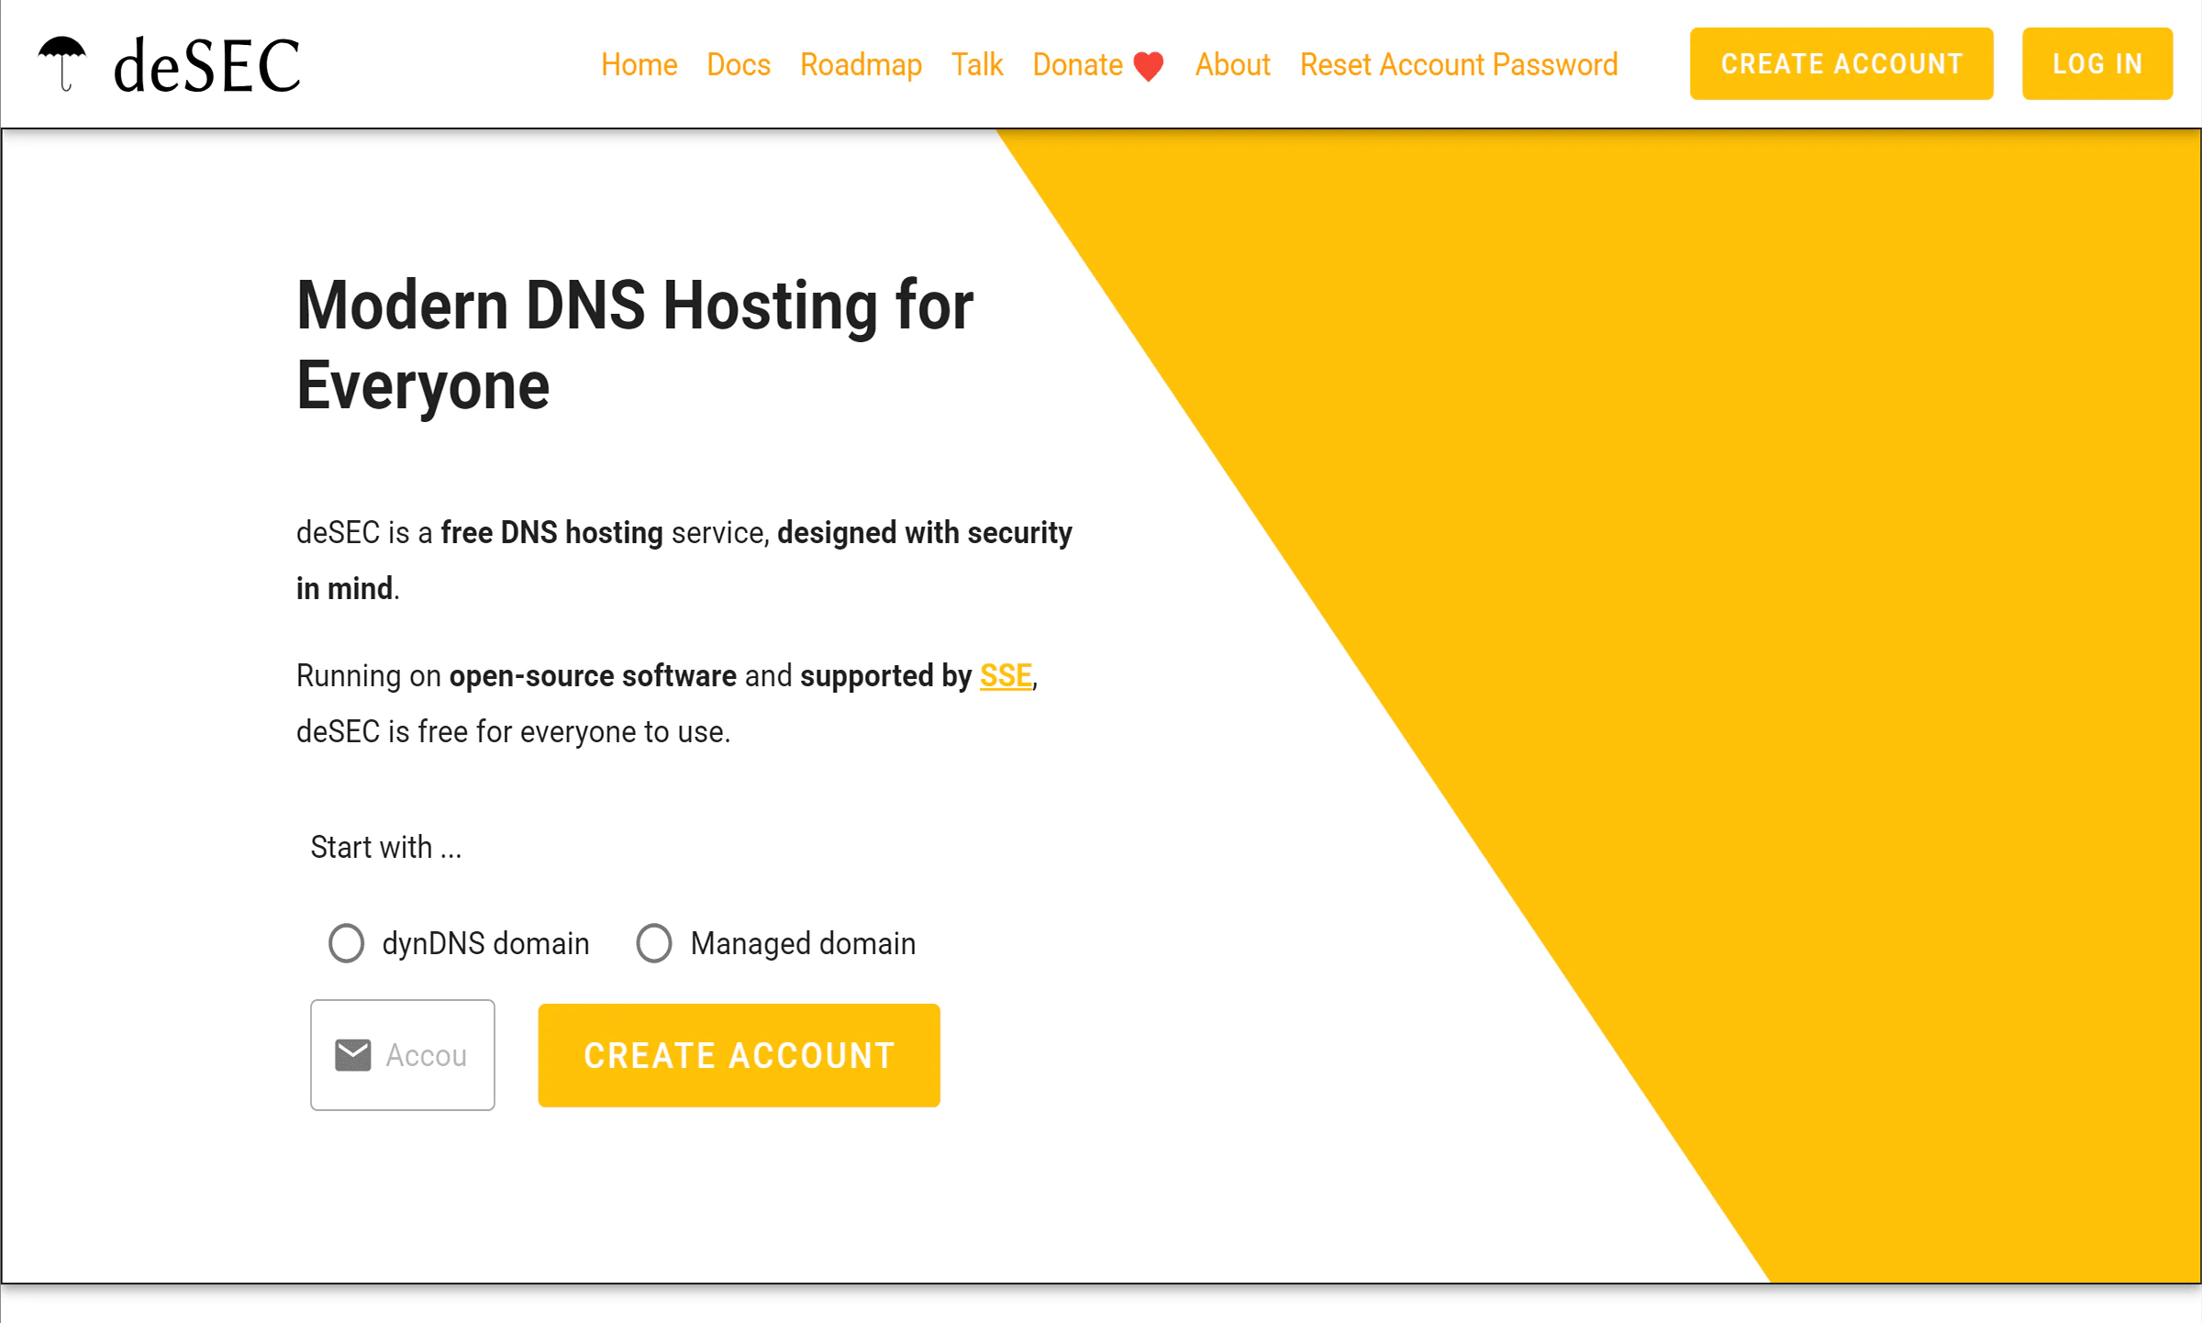This screenshot has height=1323, width=2202.
Task: Click the red heart icon beside Donate
Action: point(1149,66)
